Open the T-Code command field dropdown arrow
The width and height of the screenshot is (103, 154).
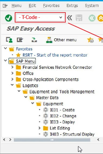click(x=61, y=18)
